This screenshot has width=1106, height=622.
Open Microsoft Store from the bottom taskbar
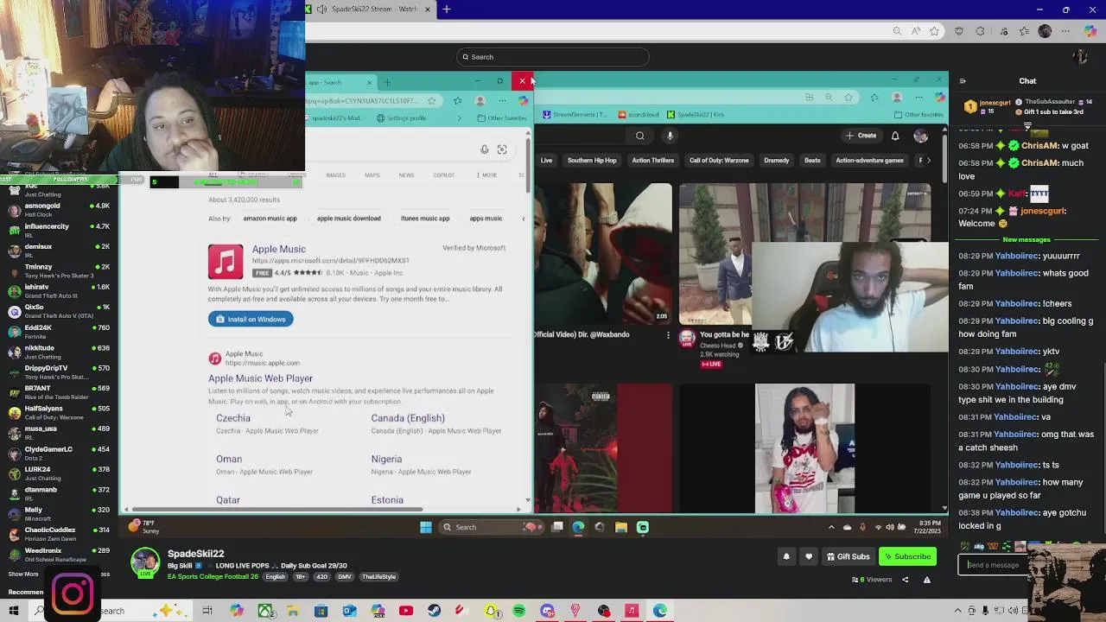[x=321, y=611]
